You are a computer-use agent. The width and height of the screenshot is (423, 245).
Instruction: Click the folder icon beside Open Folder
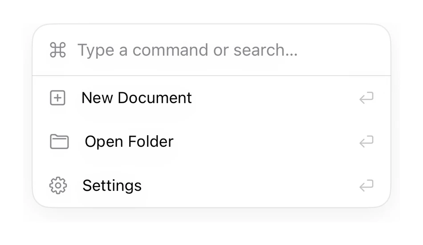pos(59,141)
